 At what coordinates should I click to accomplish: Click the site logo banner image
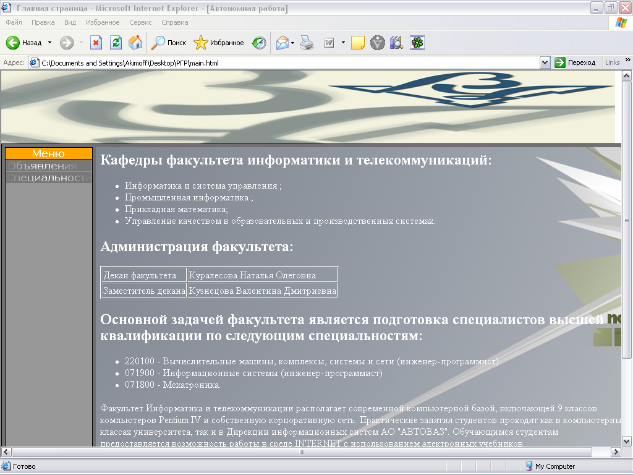pos(308,106)
